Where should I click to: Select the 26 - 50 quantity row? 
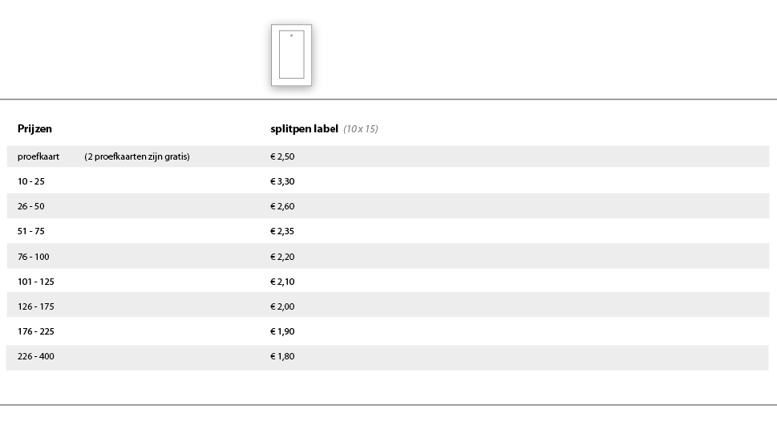click(x=387, y=206)
